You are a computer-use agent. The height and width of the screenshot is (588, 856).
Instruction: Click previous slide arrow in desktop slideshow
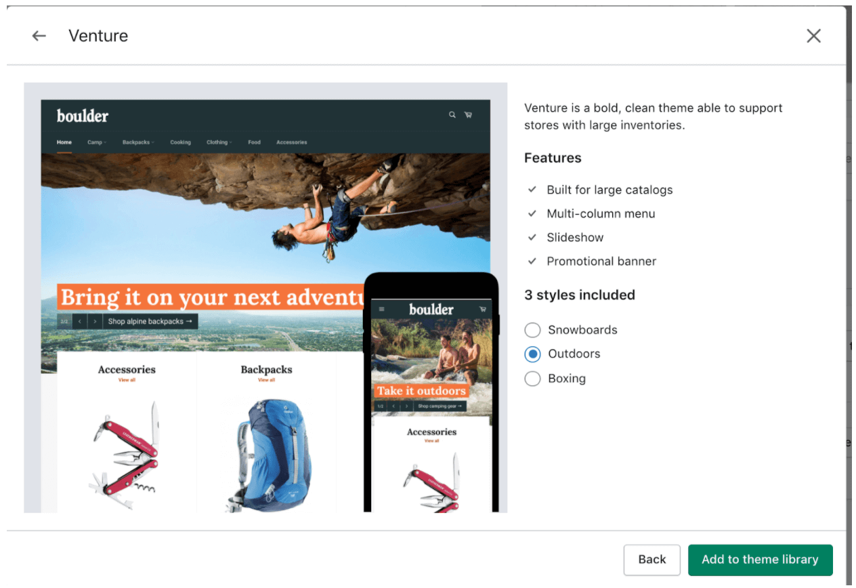point(80,321)
